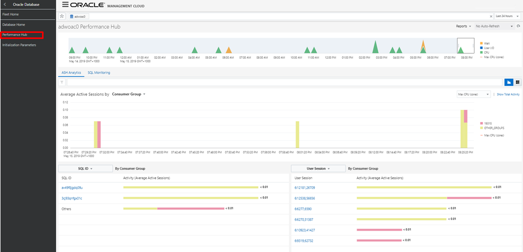The height and width of the screenshot is (252, 523).
Task: Switch to the SQL Monitoring tab
Action: [x=99, y=73]
